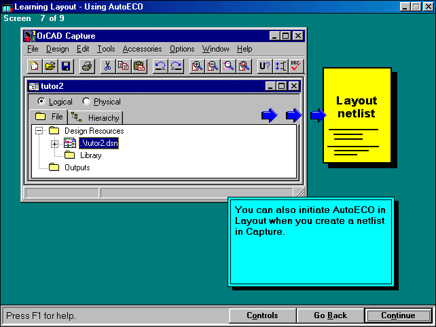Run the Design Rules Check icon
Image resolution: width=436 pixels, height=327 pixels.
coord(295,66)
